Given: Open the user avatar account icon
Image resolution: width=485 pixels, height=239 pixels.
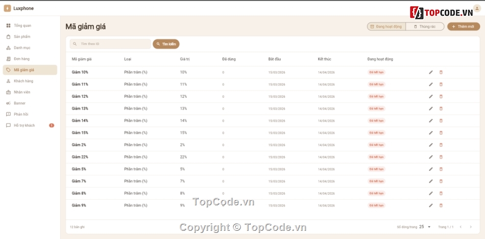Looking at the screenshot, I should coord(477,8).
